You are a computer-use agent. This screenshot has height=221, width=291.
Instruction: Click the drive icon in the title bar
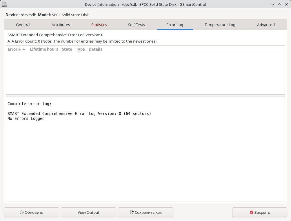(4, 4)
